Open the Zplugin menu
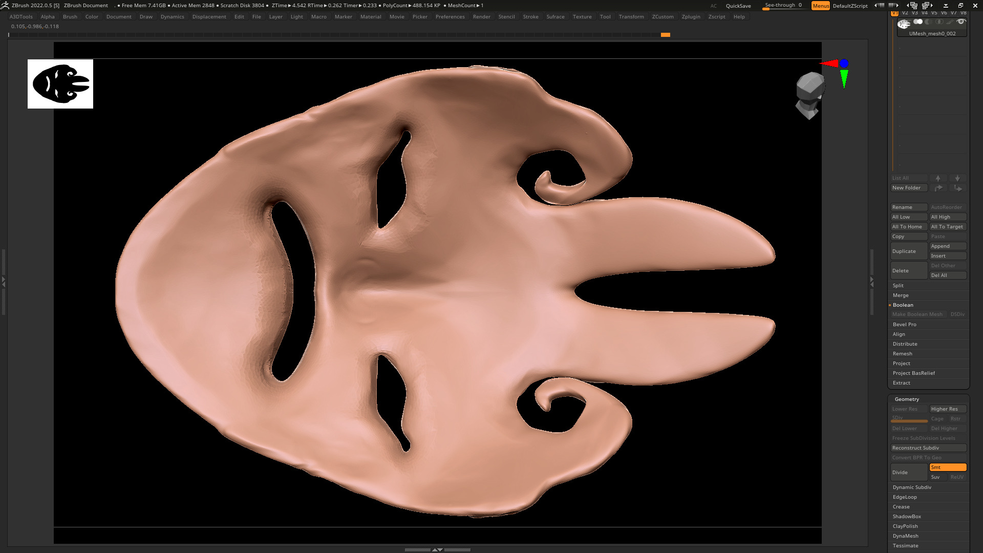Image resolution: width=983 pixels, height=553 pixels. pyautogui.click(x=691, y=16)
